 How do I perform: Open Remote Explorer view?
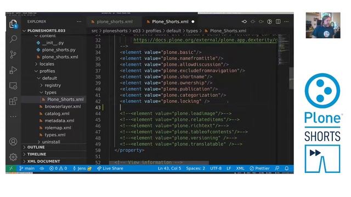coord(13,85)
